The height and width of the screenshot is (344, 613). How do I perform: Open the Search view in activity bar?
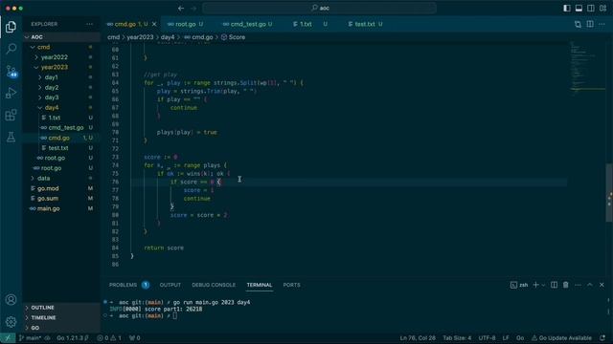11,49
